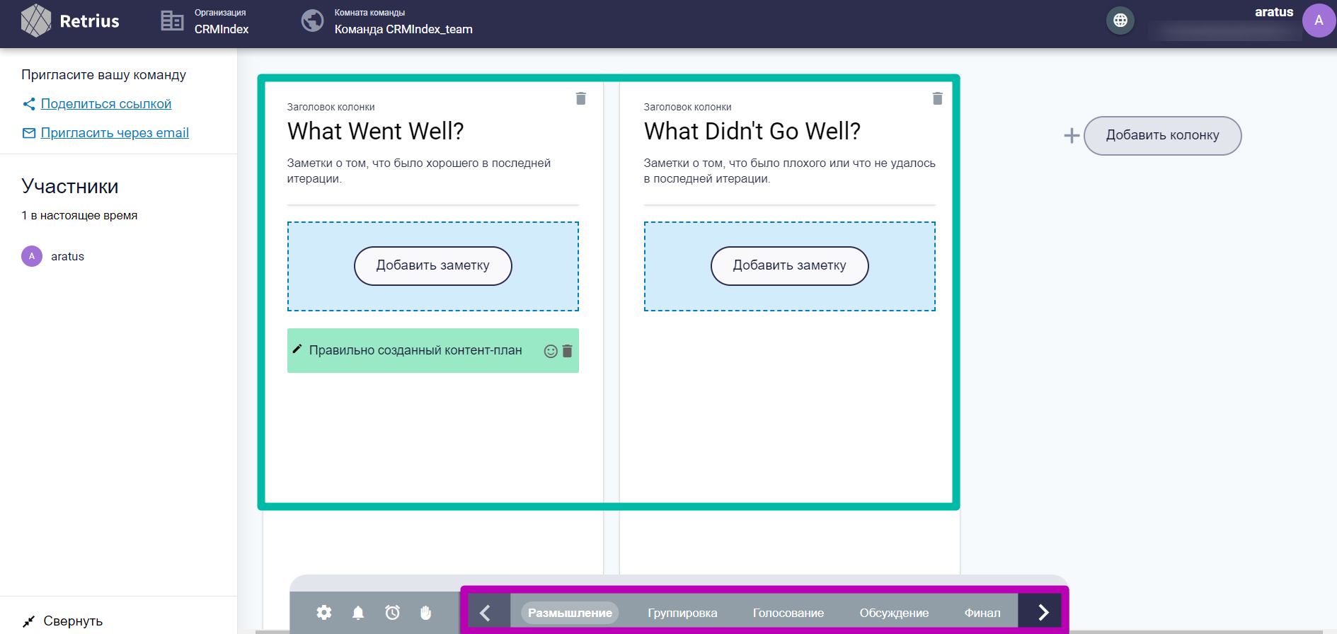Click the raise hand icon
This screenshot has height=634, width=1337.
point(425,613)
